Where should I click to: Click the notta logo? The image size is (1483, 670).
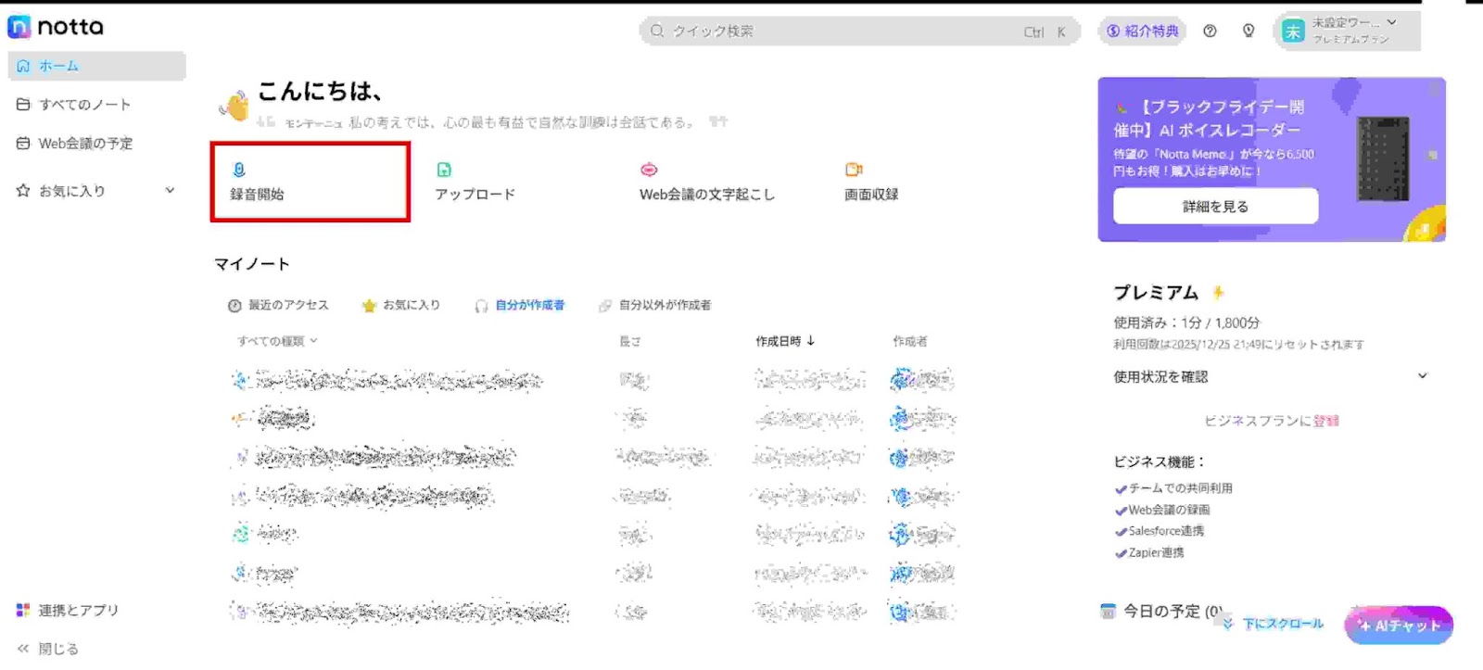click(56, 27)
